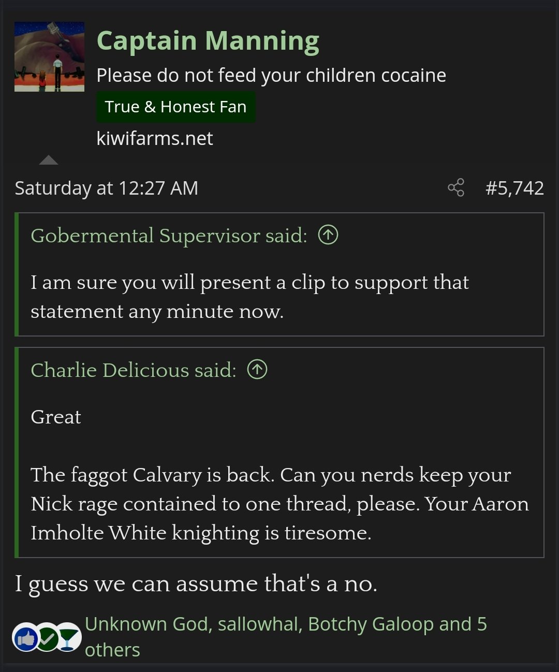This screenshot has height=672, width=559.
Task: Click the kiwifarms.net text under the badge
Action: (x=154, y=138)
